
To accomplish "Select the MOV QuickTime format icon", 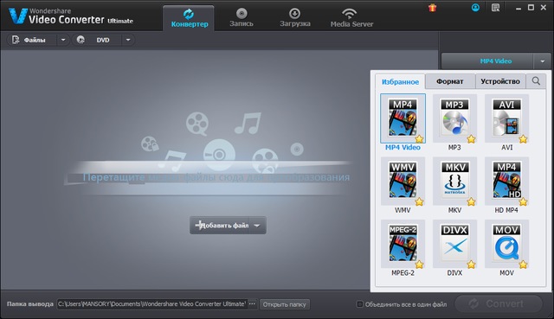I will tap(506, 244).
